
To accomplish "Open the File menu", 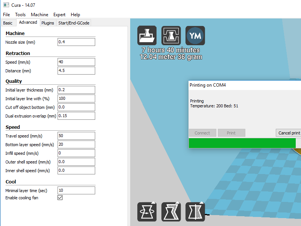I will click(x=6, y=15).
